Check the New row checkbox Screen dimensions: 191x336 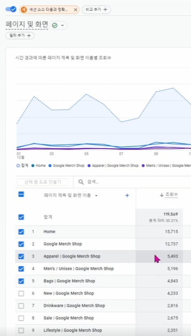tap(21, 293)
